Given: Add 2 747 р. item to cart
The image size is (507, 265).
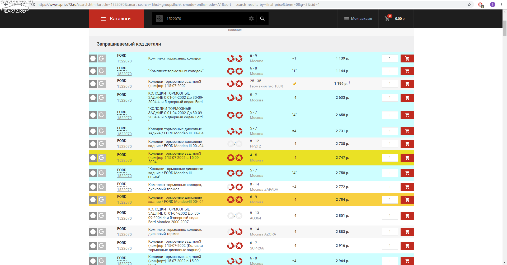Looking at the screenshot, I should point(407,158).
